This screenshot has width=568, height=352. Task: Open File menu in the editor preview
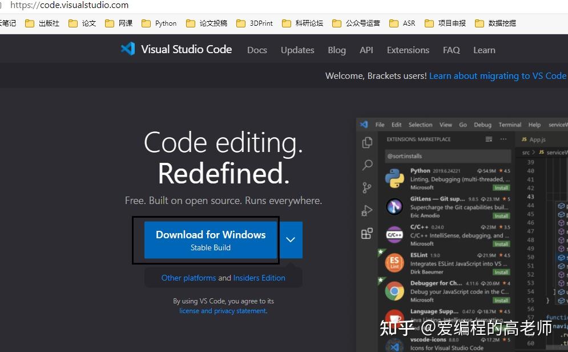click(380, 125)
